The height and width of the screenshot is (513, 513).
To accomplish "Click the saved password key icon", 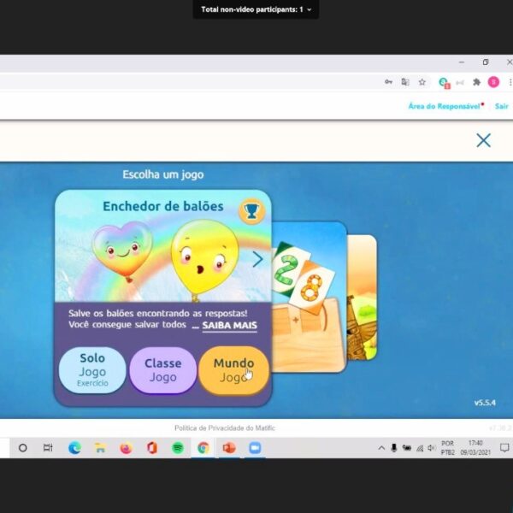I will coord(388,82).
